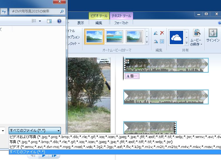Viewport: 221px width, 160px height.
Task: Switch to the 表示 (View) ribbon tab
Action: click(x=80, y=23)
